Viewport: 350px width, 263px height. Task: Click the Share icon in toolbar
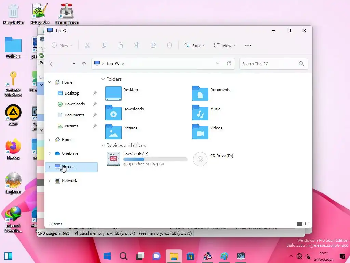[x=153, y=46]
